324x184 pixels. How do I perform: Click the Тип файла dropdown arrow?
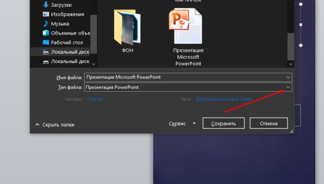[288, 87]
